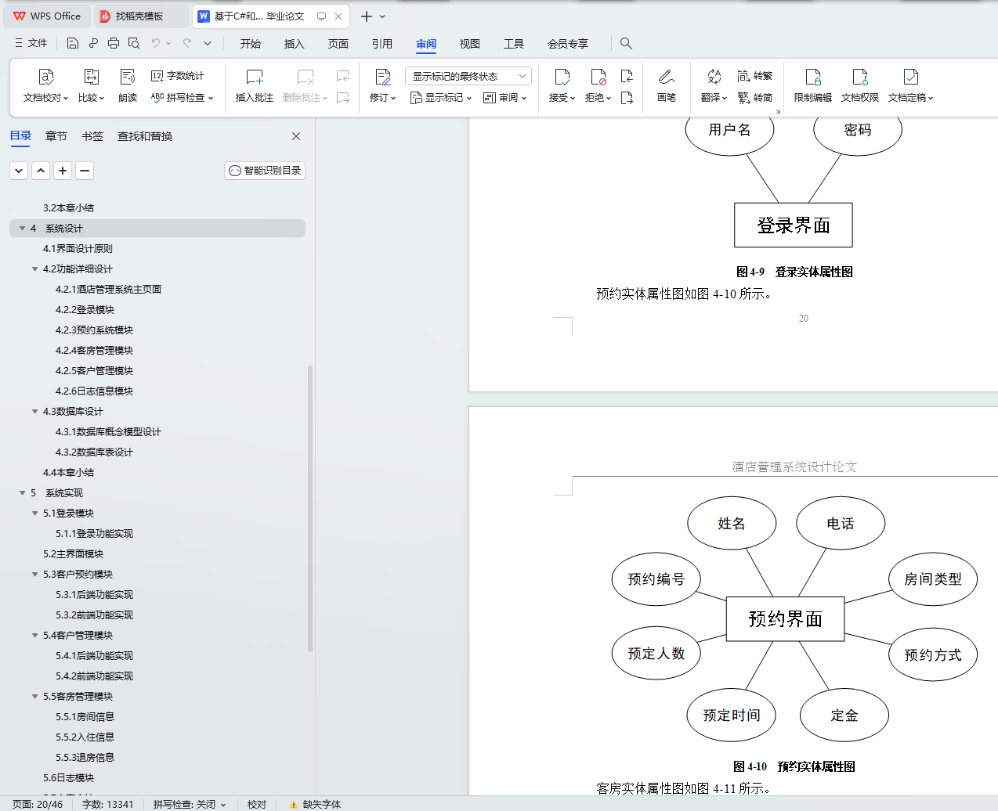Click the print preview icon

pyautogui.click(x=134, y=43)
